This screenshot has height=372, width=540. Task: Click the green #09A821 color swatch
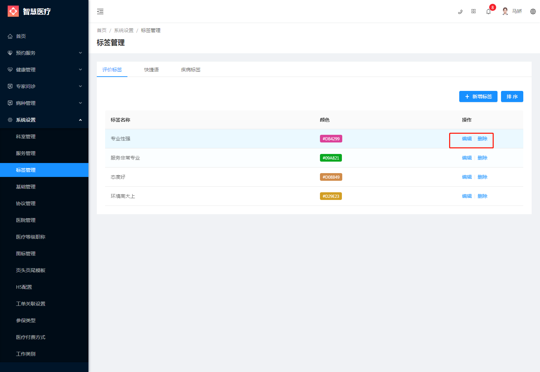pyautogui.click(x=331, y=158)
